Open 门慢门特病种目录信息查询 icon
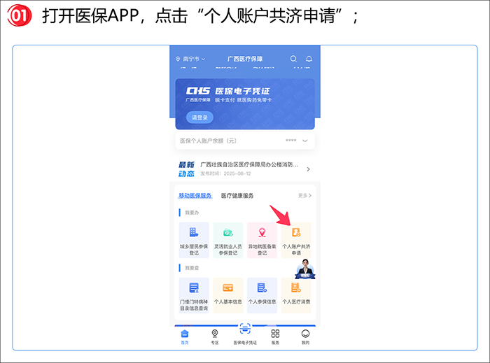The image size is (490, 363). [x=194, y=288]
